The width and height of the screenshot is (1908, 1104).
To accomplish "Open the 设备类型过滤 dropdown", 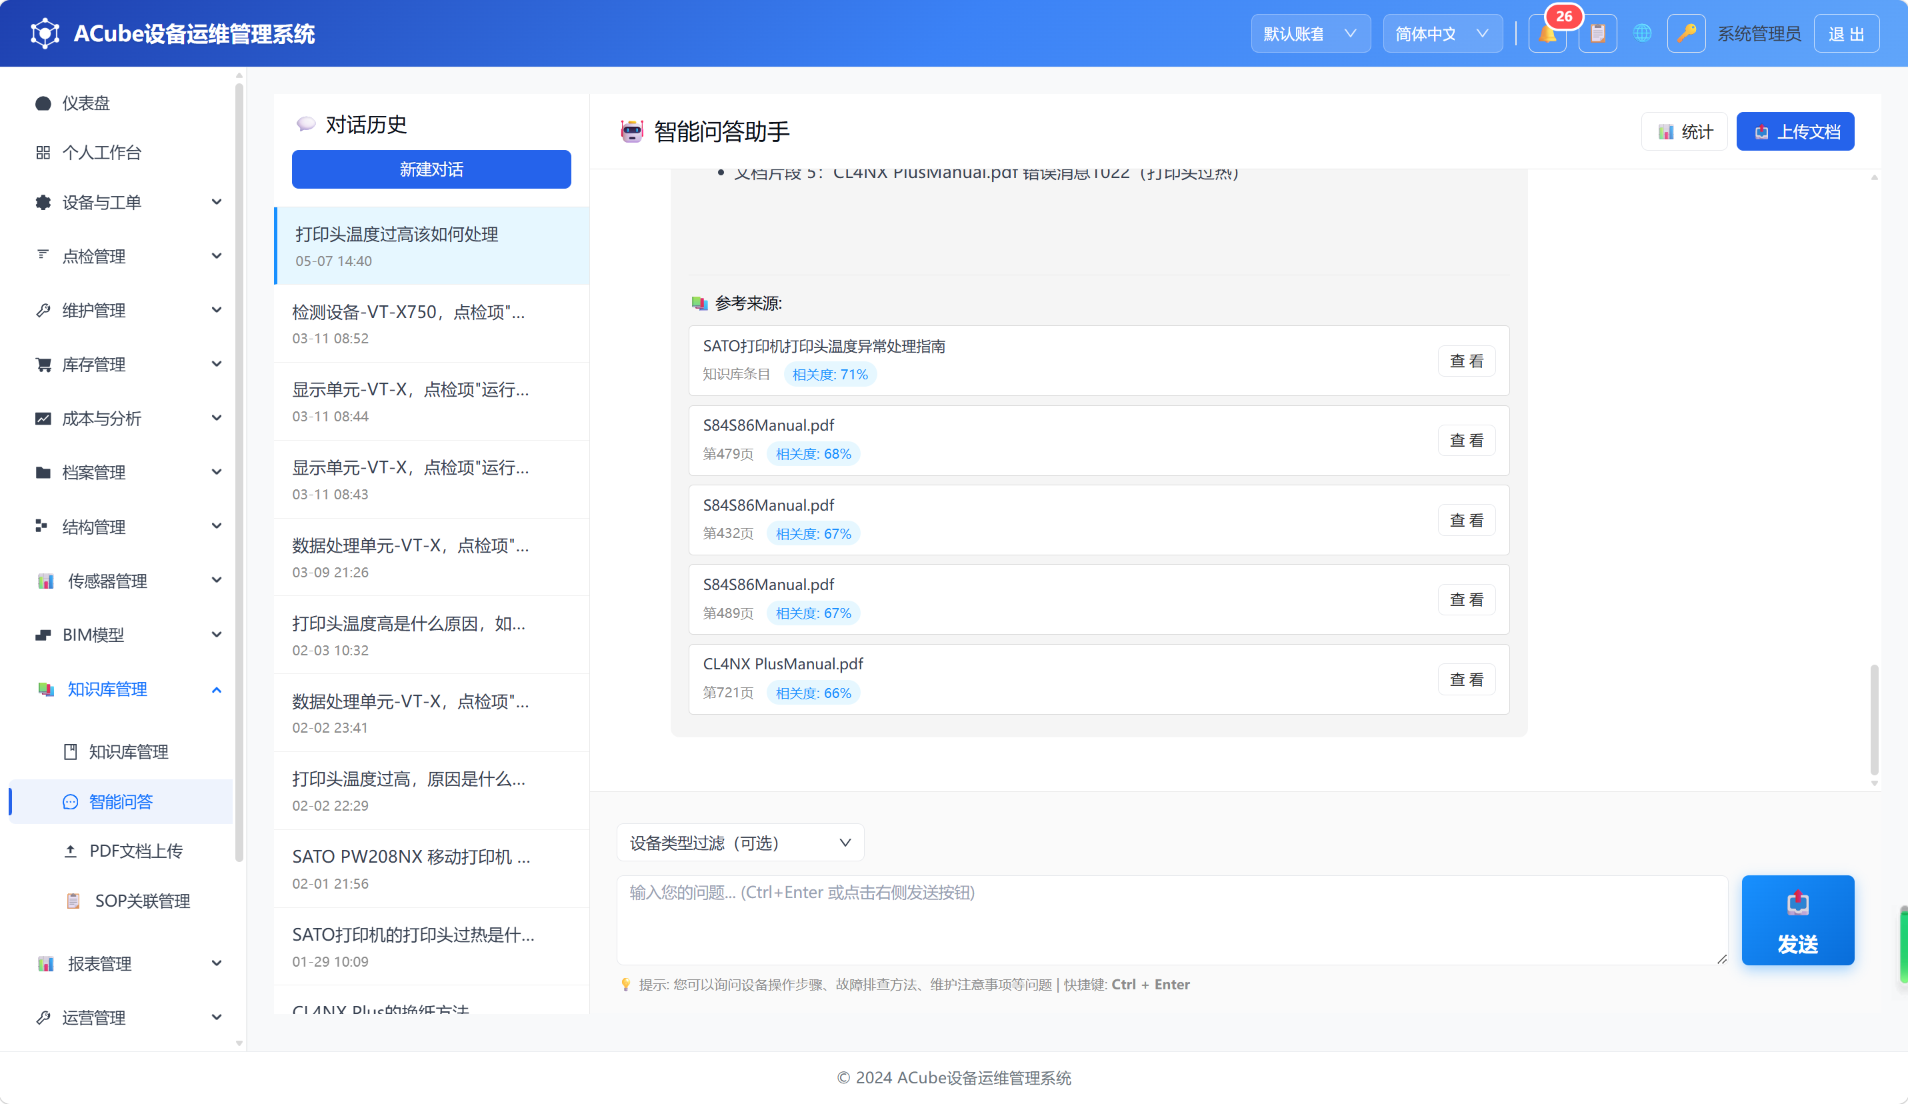I will coord(740,843).
